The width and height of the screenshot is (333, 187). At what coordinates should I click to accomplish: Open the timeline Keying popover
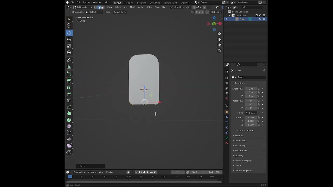click(x=91, y=172)
